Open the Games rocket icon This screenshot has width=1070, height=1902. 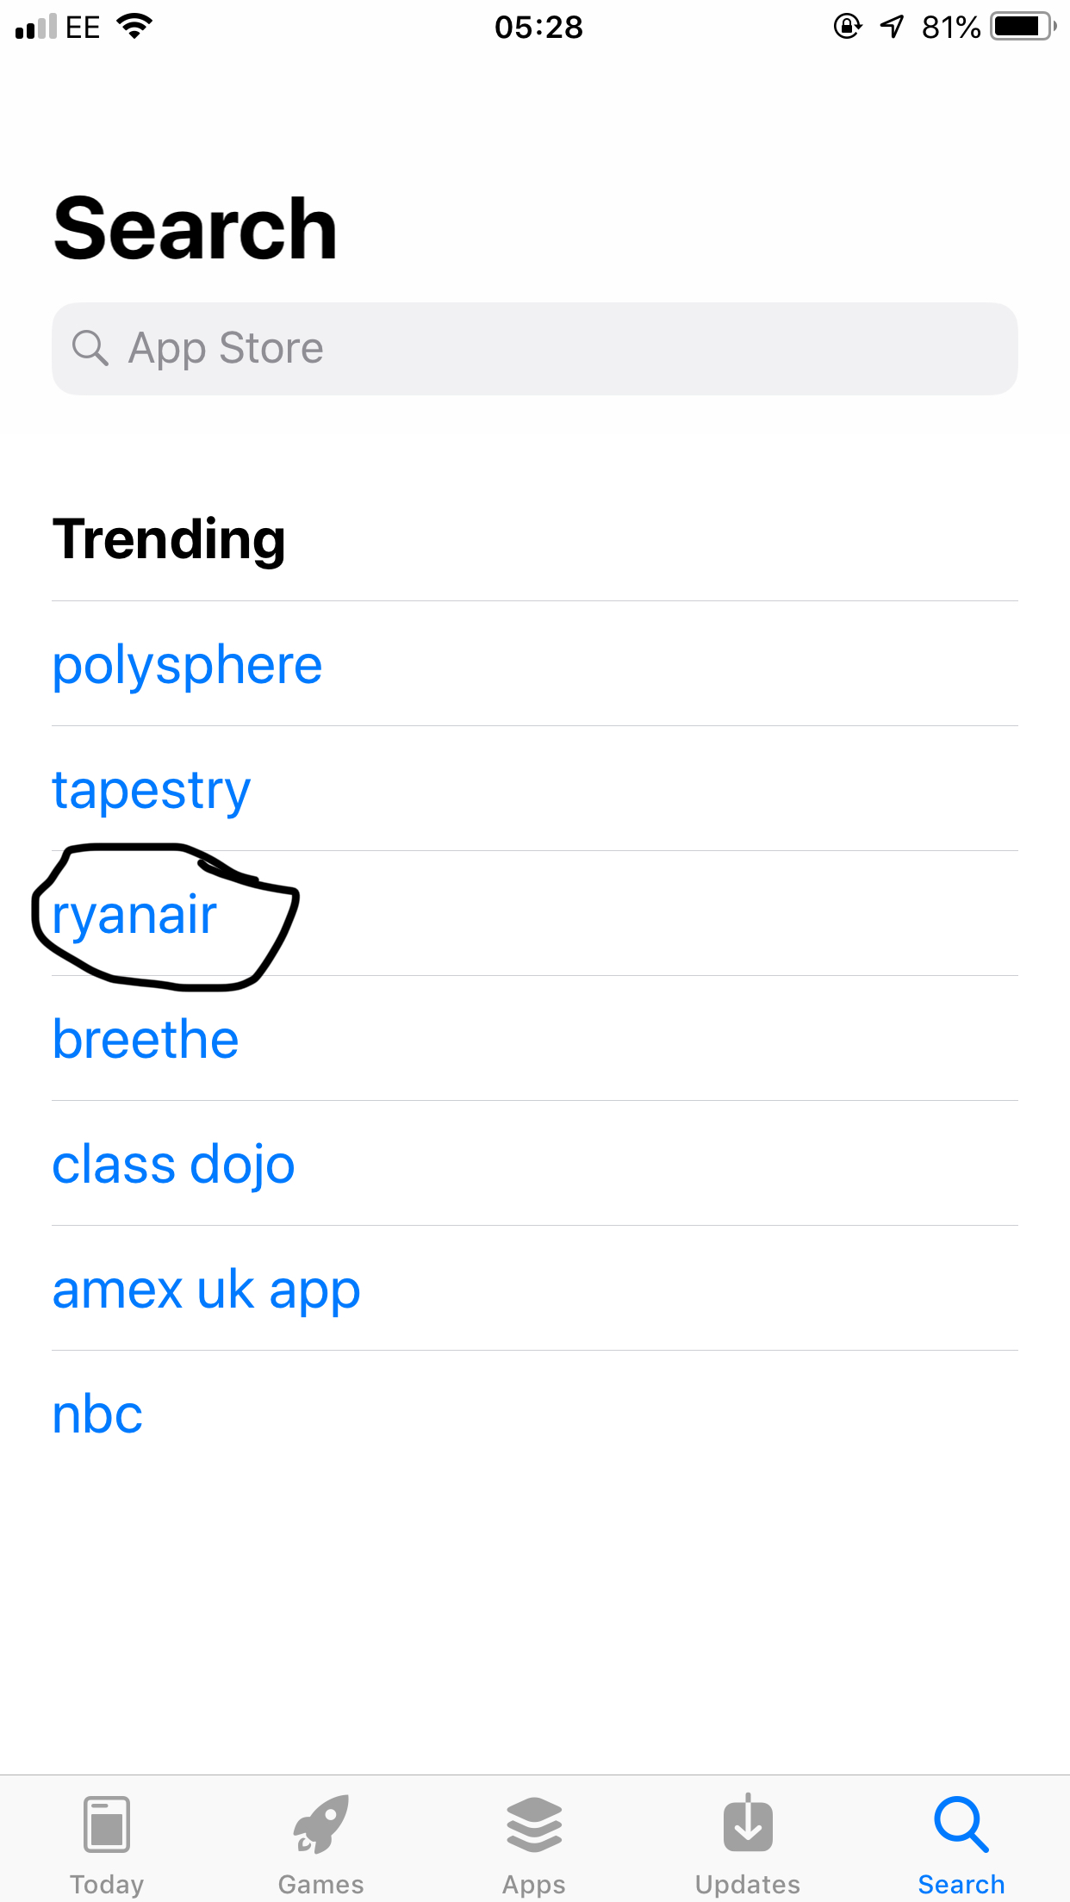pyautogui.click(x=320, y=1824)
